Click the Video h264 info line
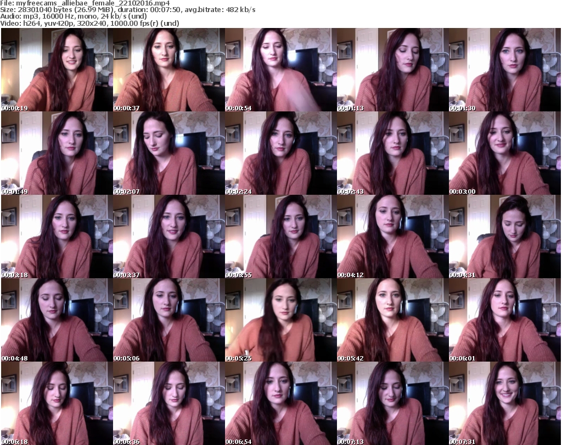Image resolution: width=562 pixels, height=445 pixels. (89, 23)
